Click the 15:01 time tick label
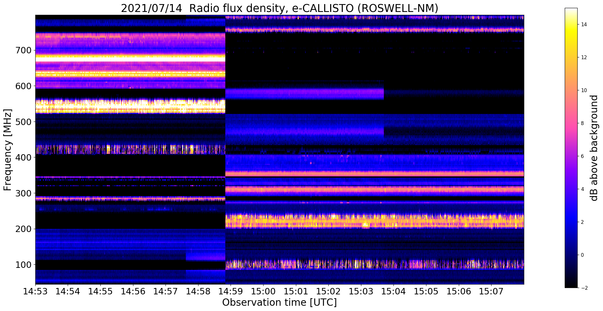Image resolution: width=603 pixels, height=311 pixels. point(296,291)
